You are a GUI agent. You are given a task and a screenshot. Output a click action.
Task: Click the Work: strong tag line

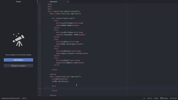coord(67,42)
